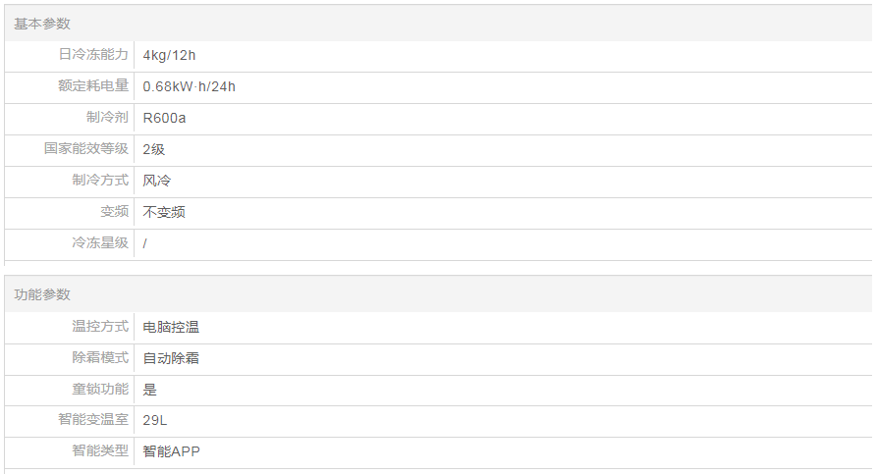Click the 不变频 value

point(164,213)
